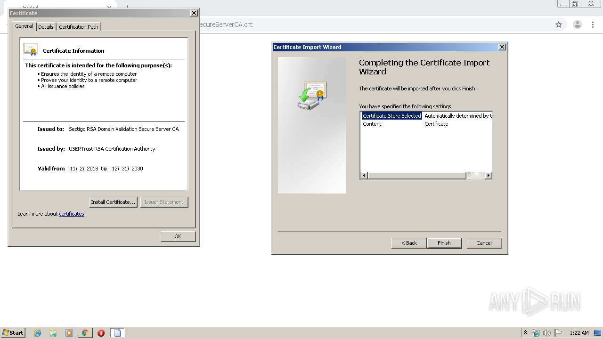Open the Chrome profile avatar icon
The image size is (603, 339).
click(577, 24)
